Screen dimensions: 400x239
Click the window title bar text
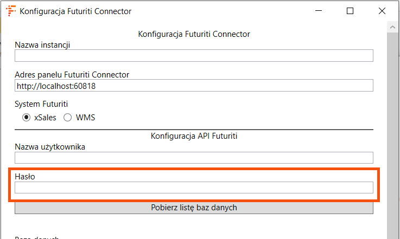(x=75, y=11)
